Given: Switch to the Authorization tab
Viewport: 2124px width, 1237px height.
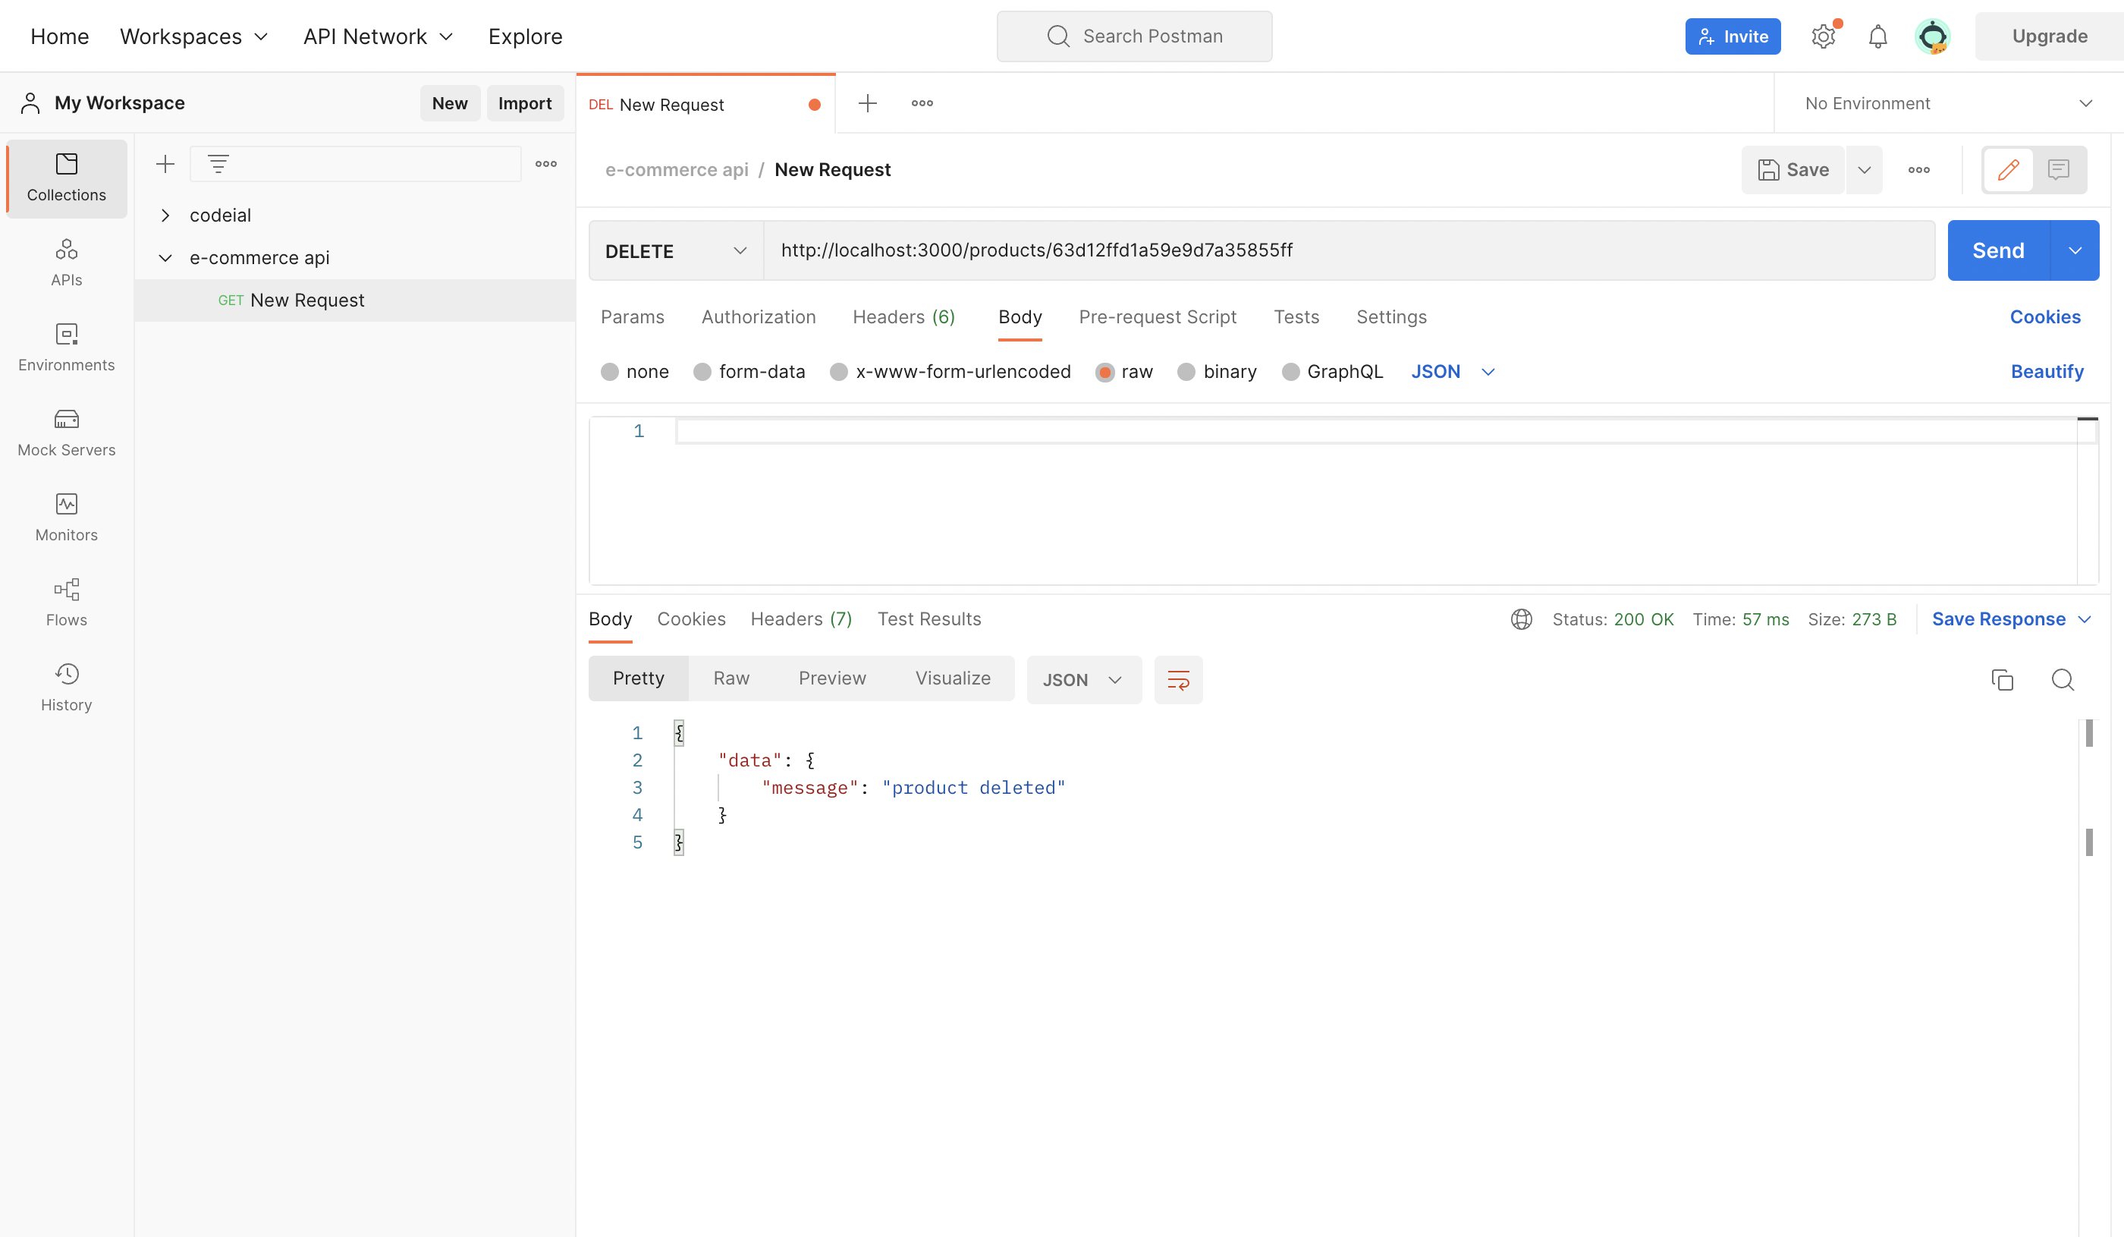Looking at the screenshot, I should tap(758, 317).
